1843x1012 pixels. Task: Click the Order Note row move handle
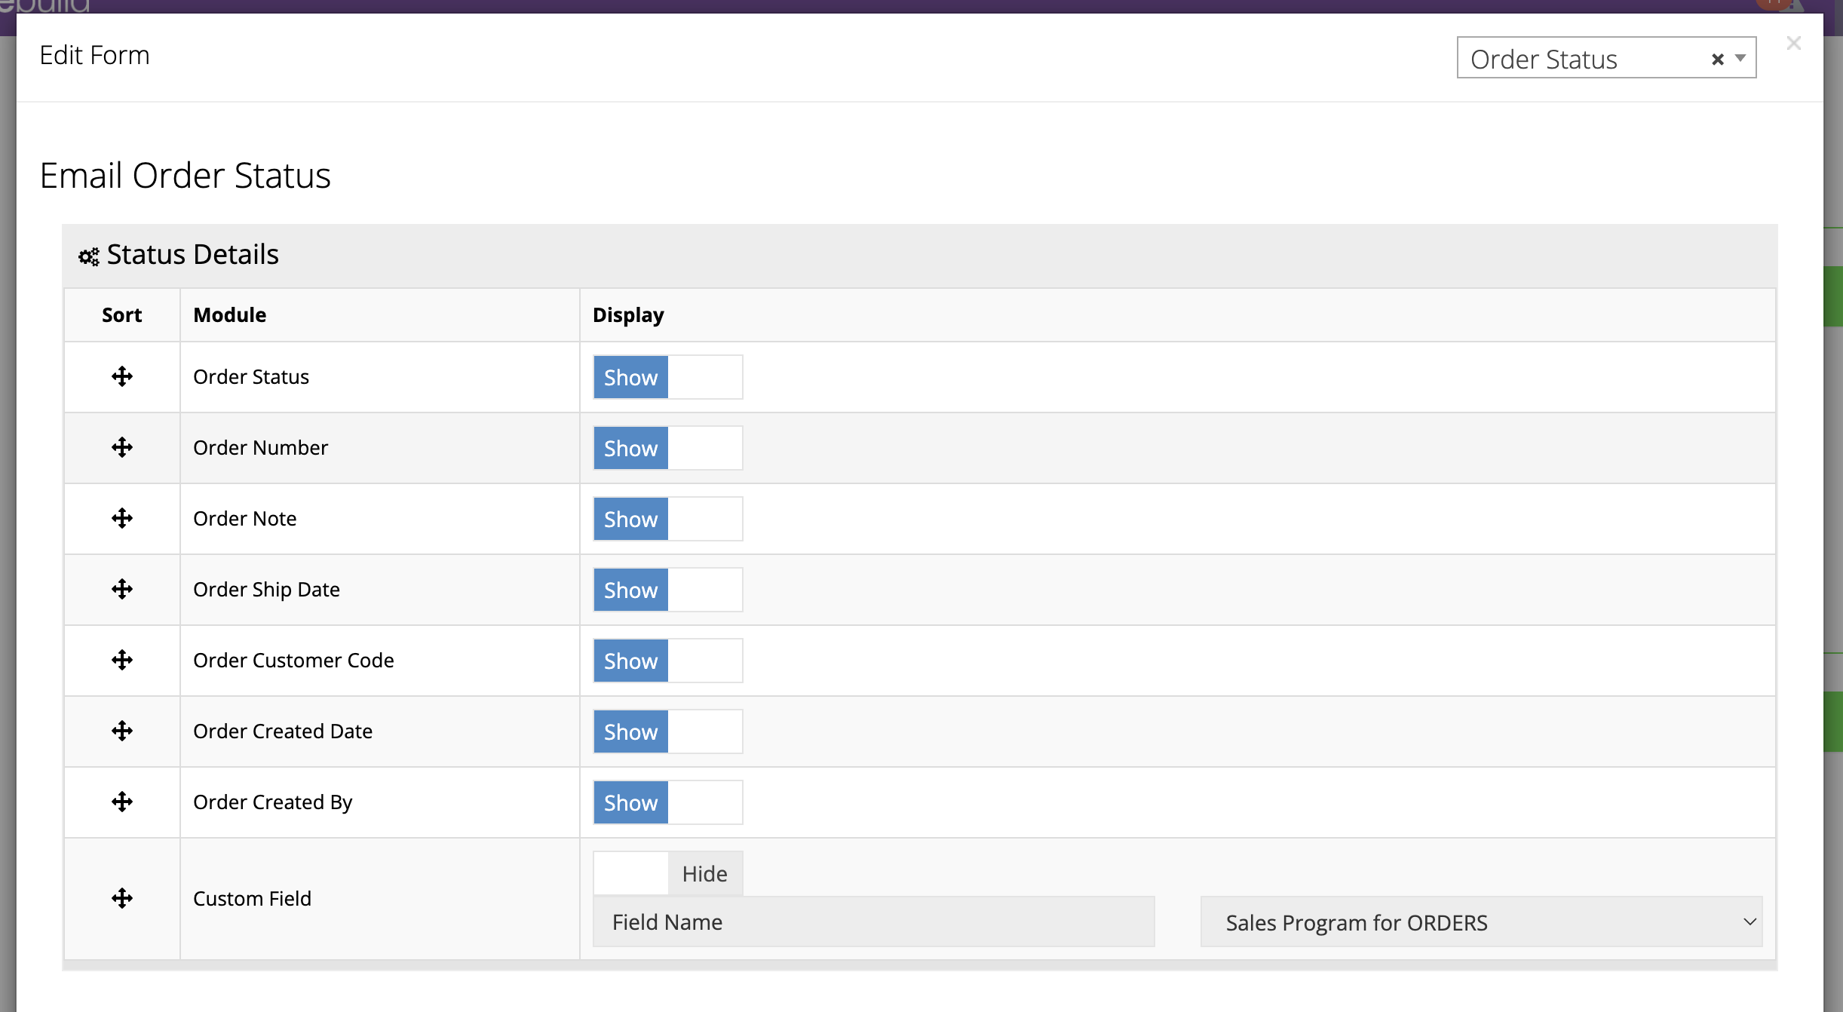pos(122,518)
